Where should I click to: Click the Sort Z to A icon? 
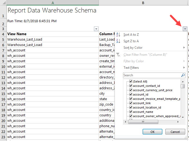tap(118, 41)
